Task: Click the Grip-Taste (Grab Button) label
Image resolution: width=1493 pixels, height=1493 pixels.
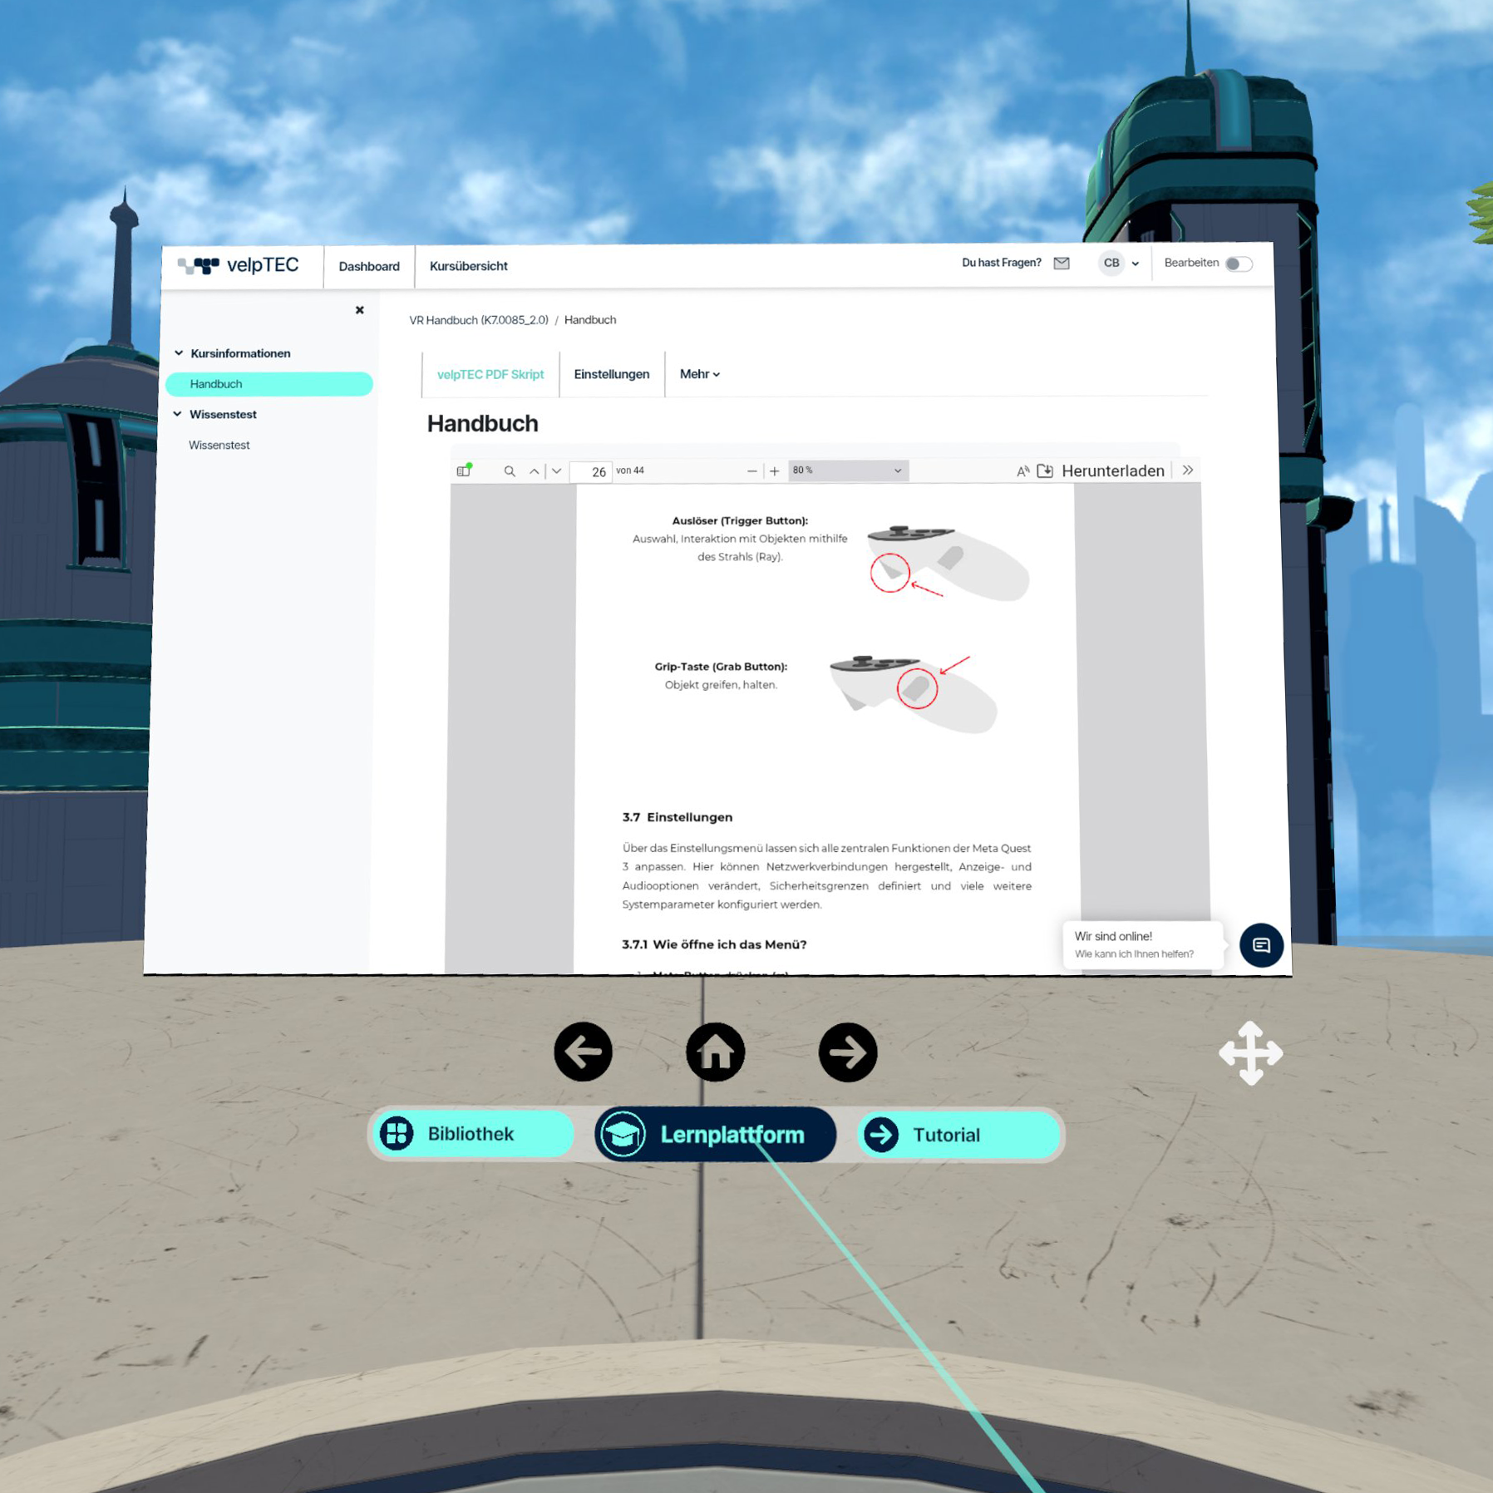Action: tap(721, 667)
